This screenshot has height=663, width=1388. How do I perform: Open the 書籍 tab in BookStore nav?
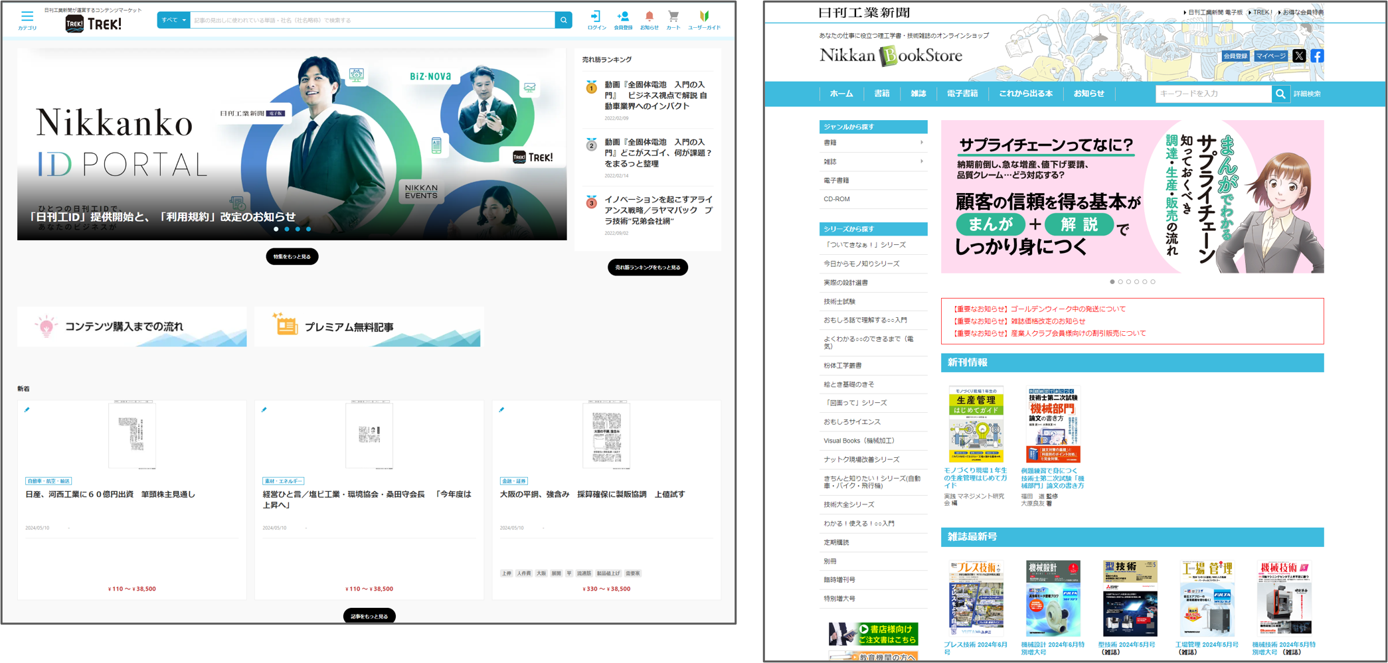(x=881, y=94)
